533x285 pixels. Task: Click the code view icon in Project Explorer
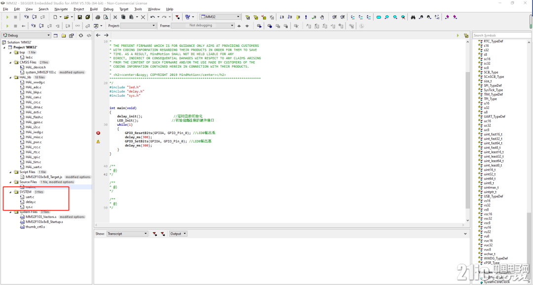pyautogui.click(x=89, y=36)
